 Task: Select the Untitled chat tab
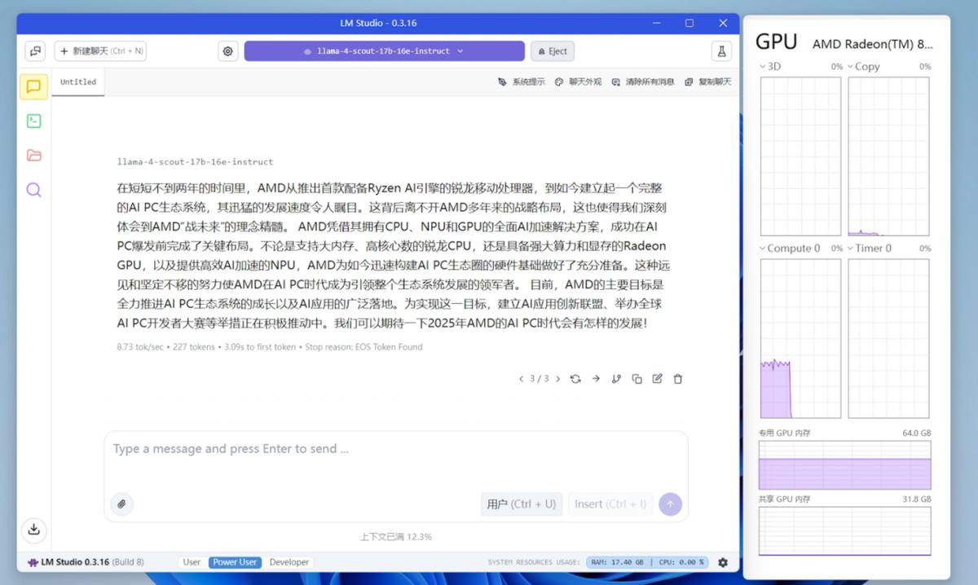click(77, 81)
